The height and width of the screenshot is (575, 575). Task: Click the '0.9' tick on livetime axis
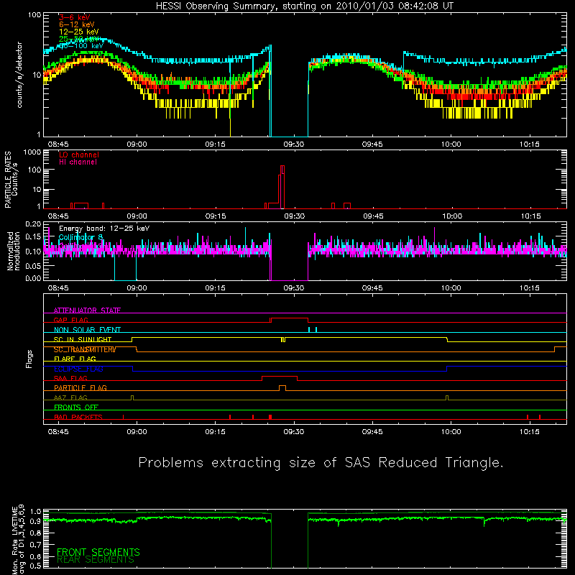35,521
